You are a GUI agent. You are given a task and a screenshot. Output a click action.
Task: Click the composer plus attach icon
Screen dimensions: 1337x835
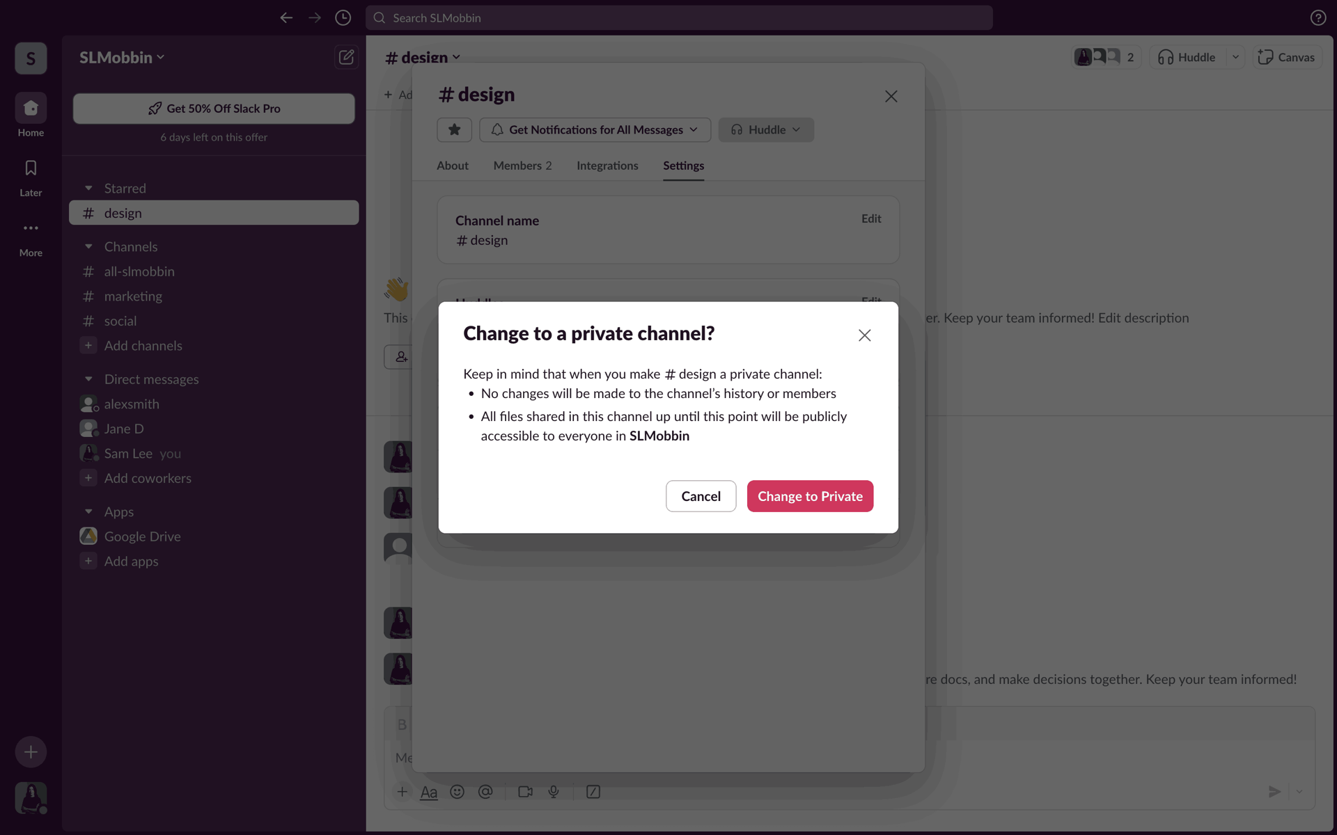coord(402,792)
